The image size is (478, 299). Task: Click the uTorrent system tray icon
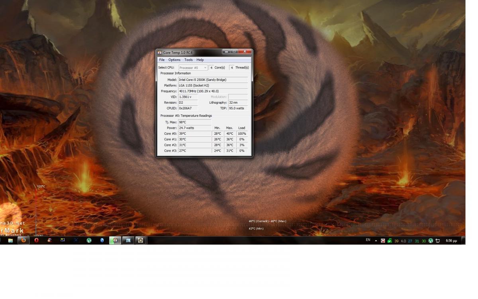(431, 241)
